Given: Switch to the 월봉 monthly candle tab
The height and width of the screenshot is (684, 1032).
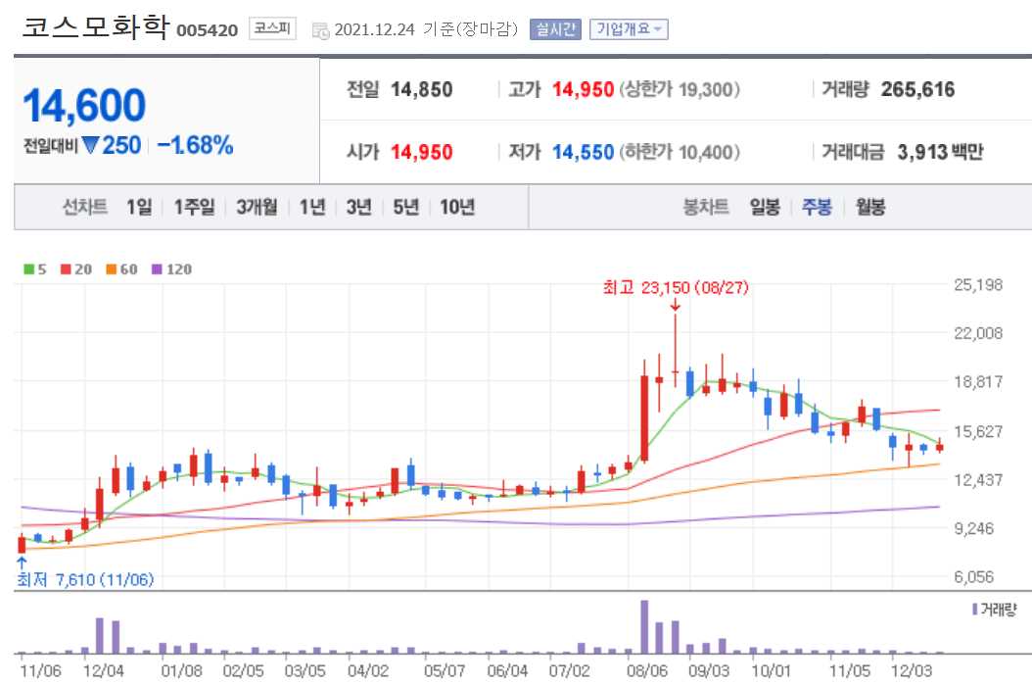Looking at the screenshot, I should tap(869, 207).
